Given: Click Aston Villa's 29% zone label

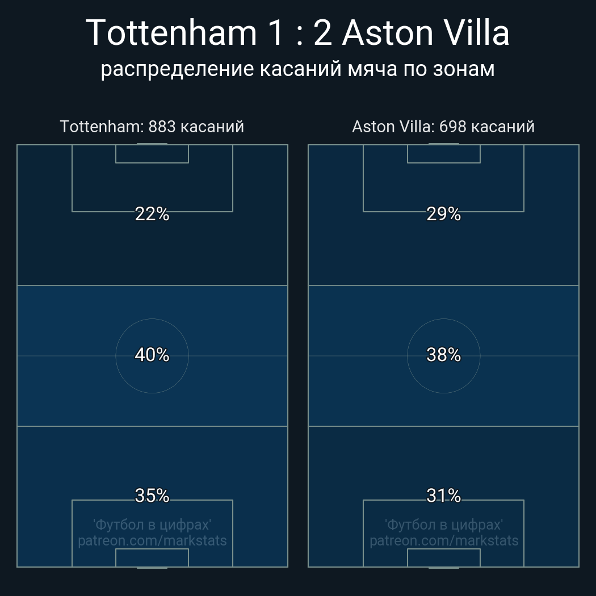Looking at the screenshot, I should (443, 214).
